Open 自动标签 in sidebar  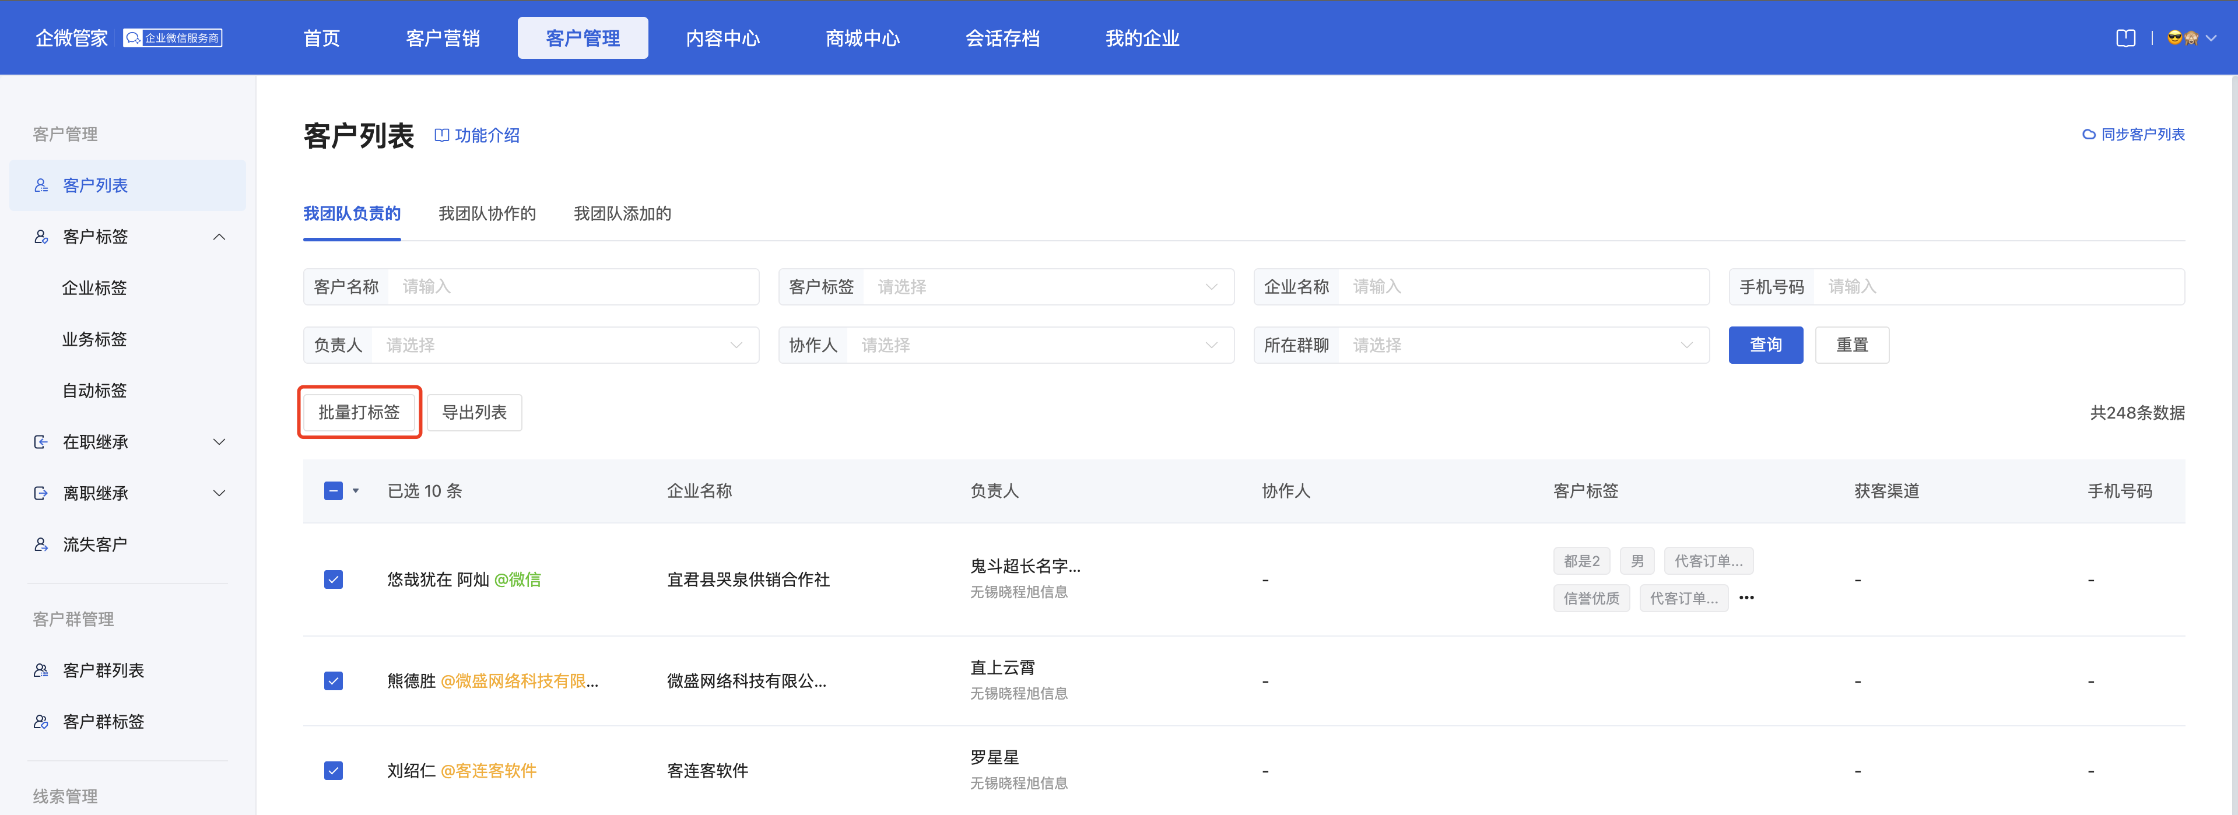coord(94,390)
